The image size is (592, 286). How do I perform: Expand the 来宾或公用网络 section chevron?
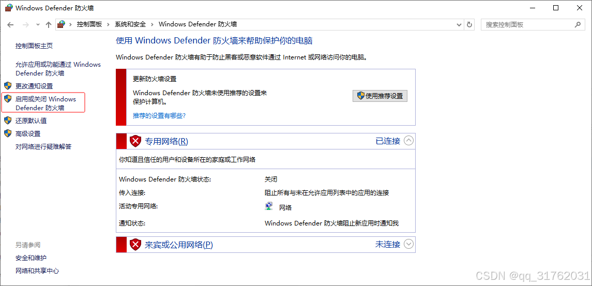tap(408, 245)
